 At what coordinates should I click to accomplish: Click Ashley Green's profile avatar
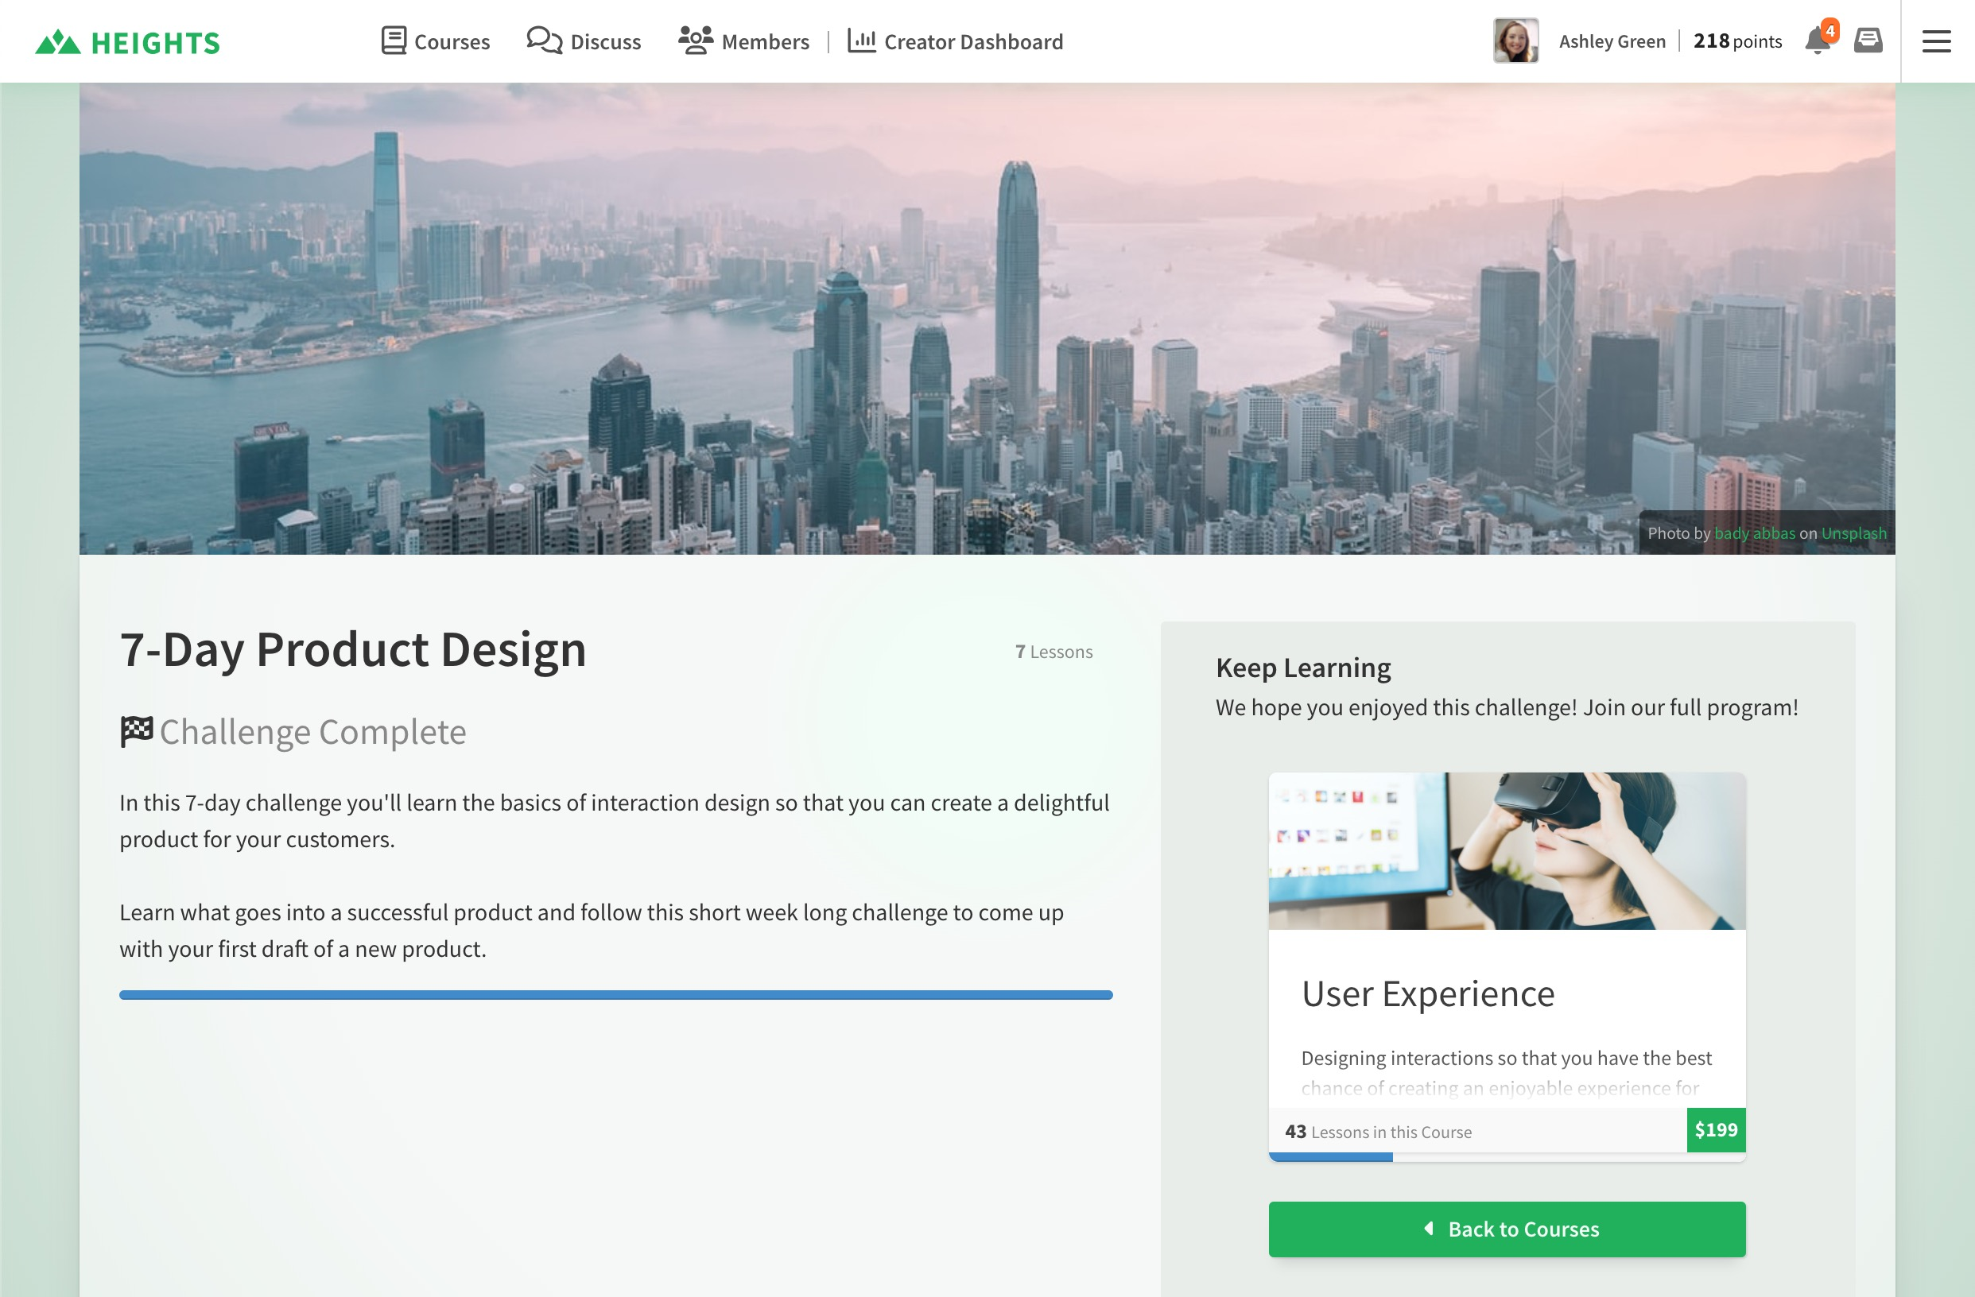(x=1515, y=41)
